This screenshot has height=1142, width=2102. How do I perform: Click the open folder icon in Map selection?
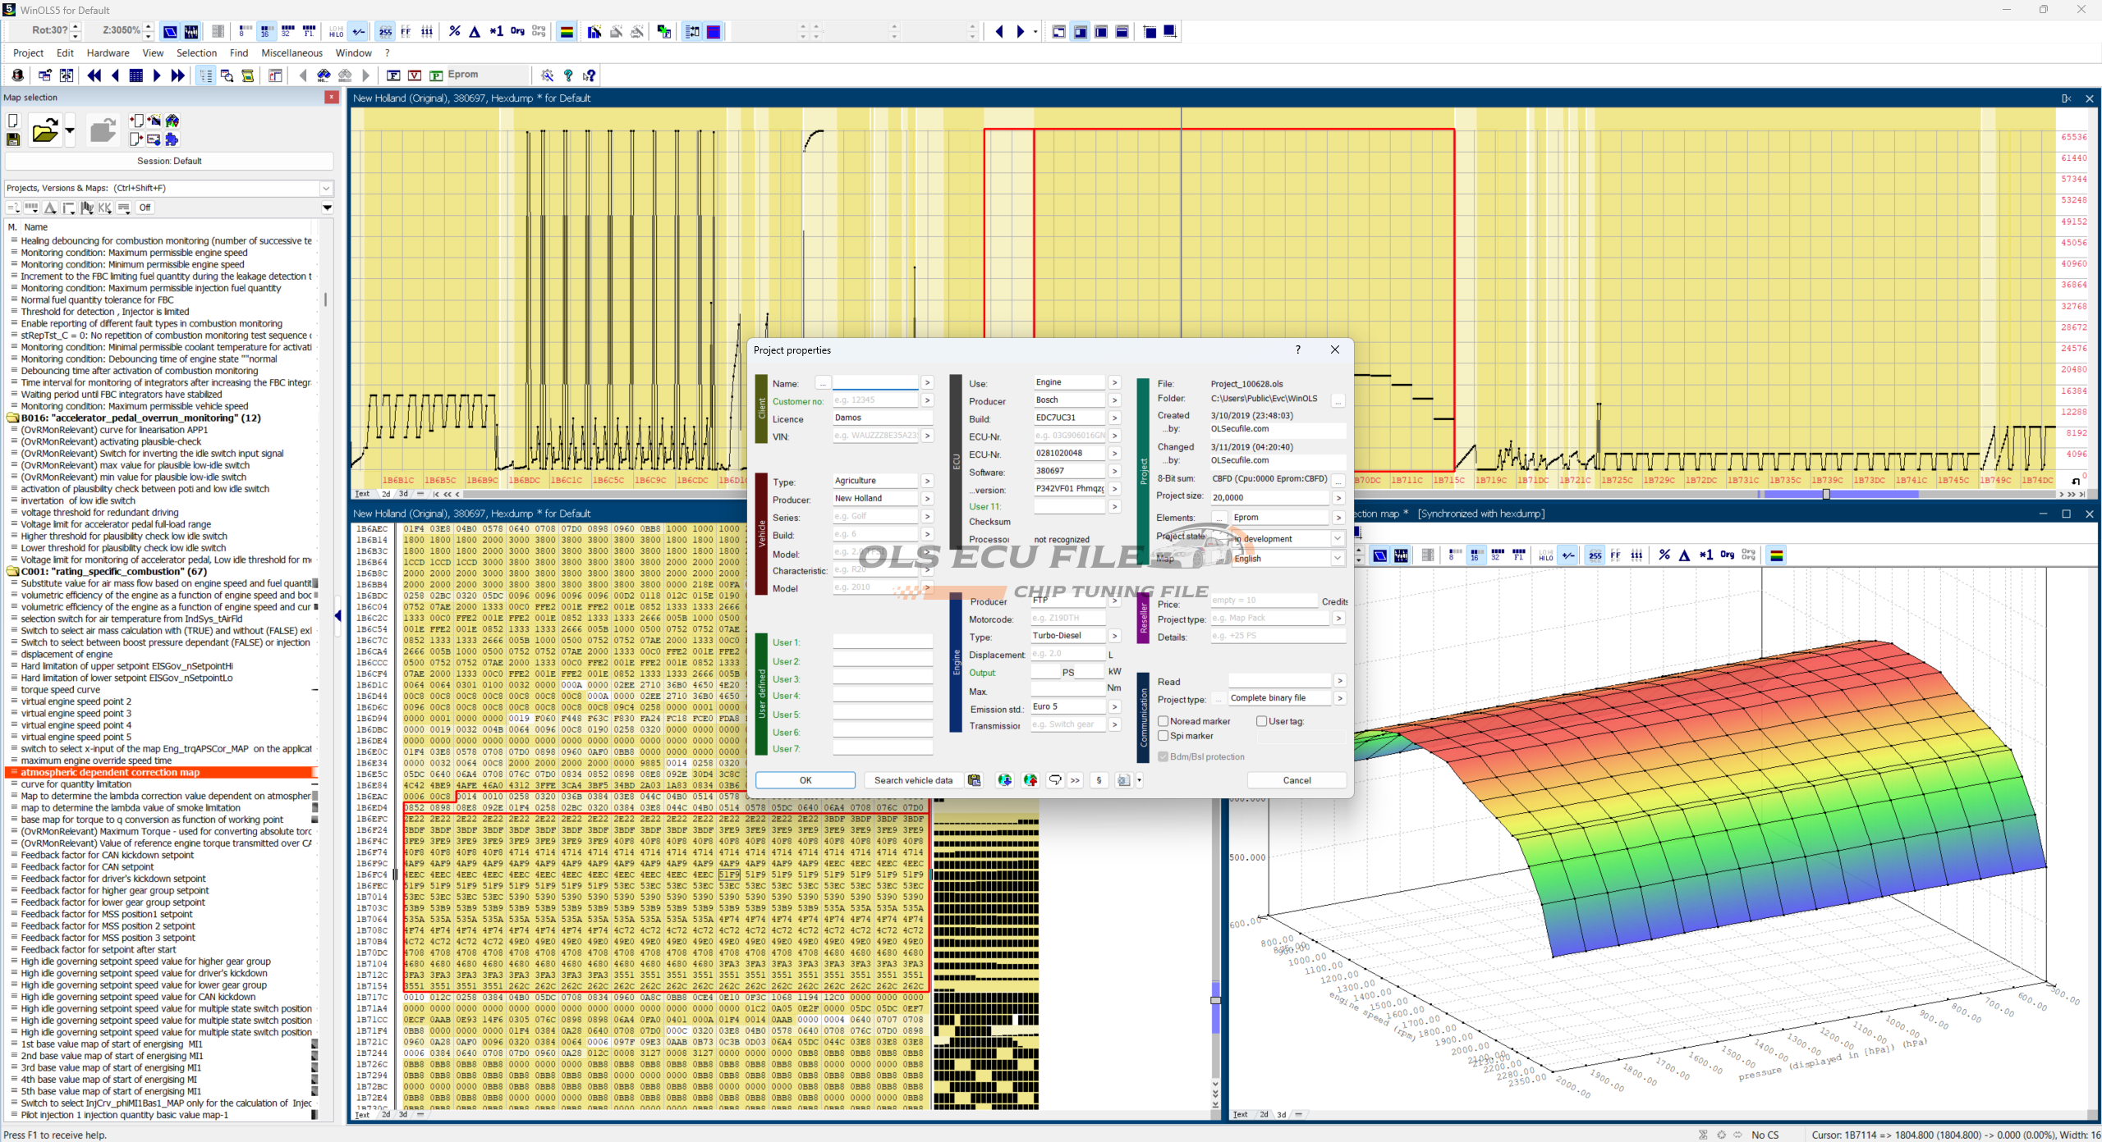coord(44,130)
